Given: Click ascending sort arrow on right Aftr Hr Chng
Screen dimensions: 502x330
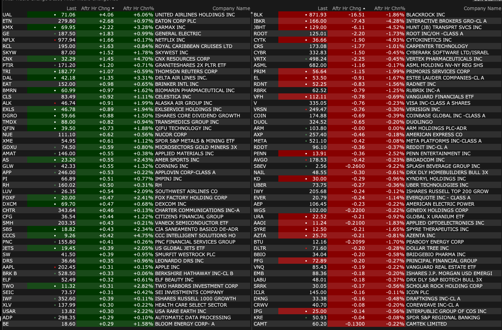Looking at the screenshot, I should (x=364, y=9).
